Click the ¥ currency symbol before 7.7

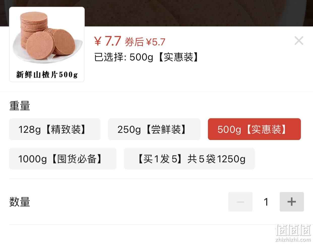tap(98, 41)
